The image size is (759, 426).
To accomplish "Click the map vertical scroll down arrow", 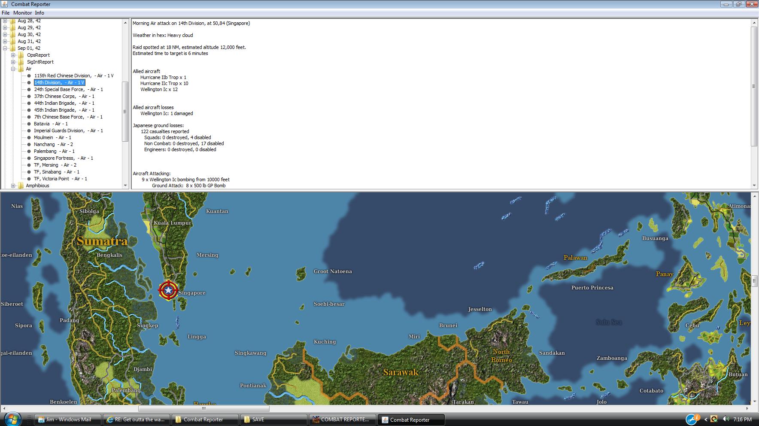I will [x=754, y=402].
